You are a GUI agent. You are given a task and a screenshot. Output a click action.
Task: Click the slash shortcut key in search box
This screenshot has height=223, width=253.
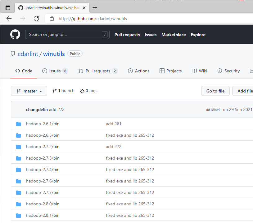click(105, 34)
